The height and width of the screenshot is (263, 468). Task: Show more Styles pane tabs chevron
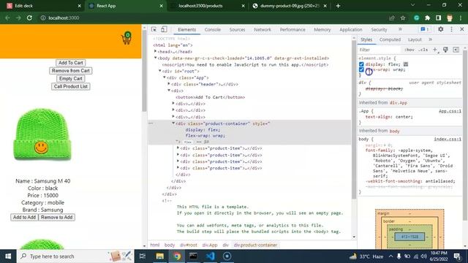(x=431, y=39)
